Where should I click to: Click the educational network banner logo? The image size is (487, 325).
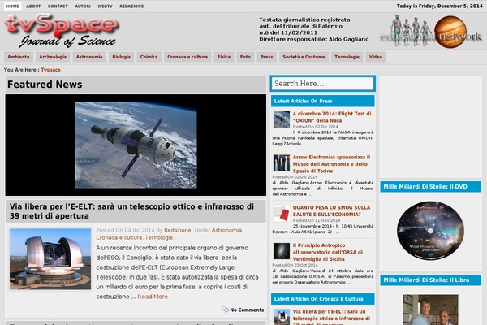pos(430,32)
